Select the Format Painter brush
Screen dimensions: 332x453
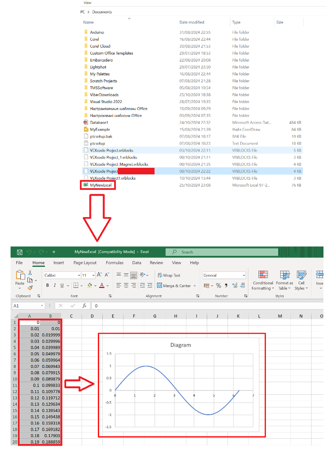pyautogui.click(x=30, y=288)
